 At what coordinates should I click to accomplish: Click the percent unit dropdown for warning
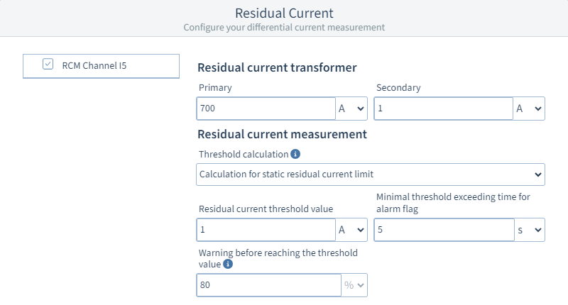[x=354, y=285]
